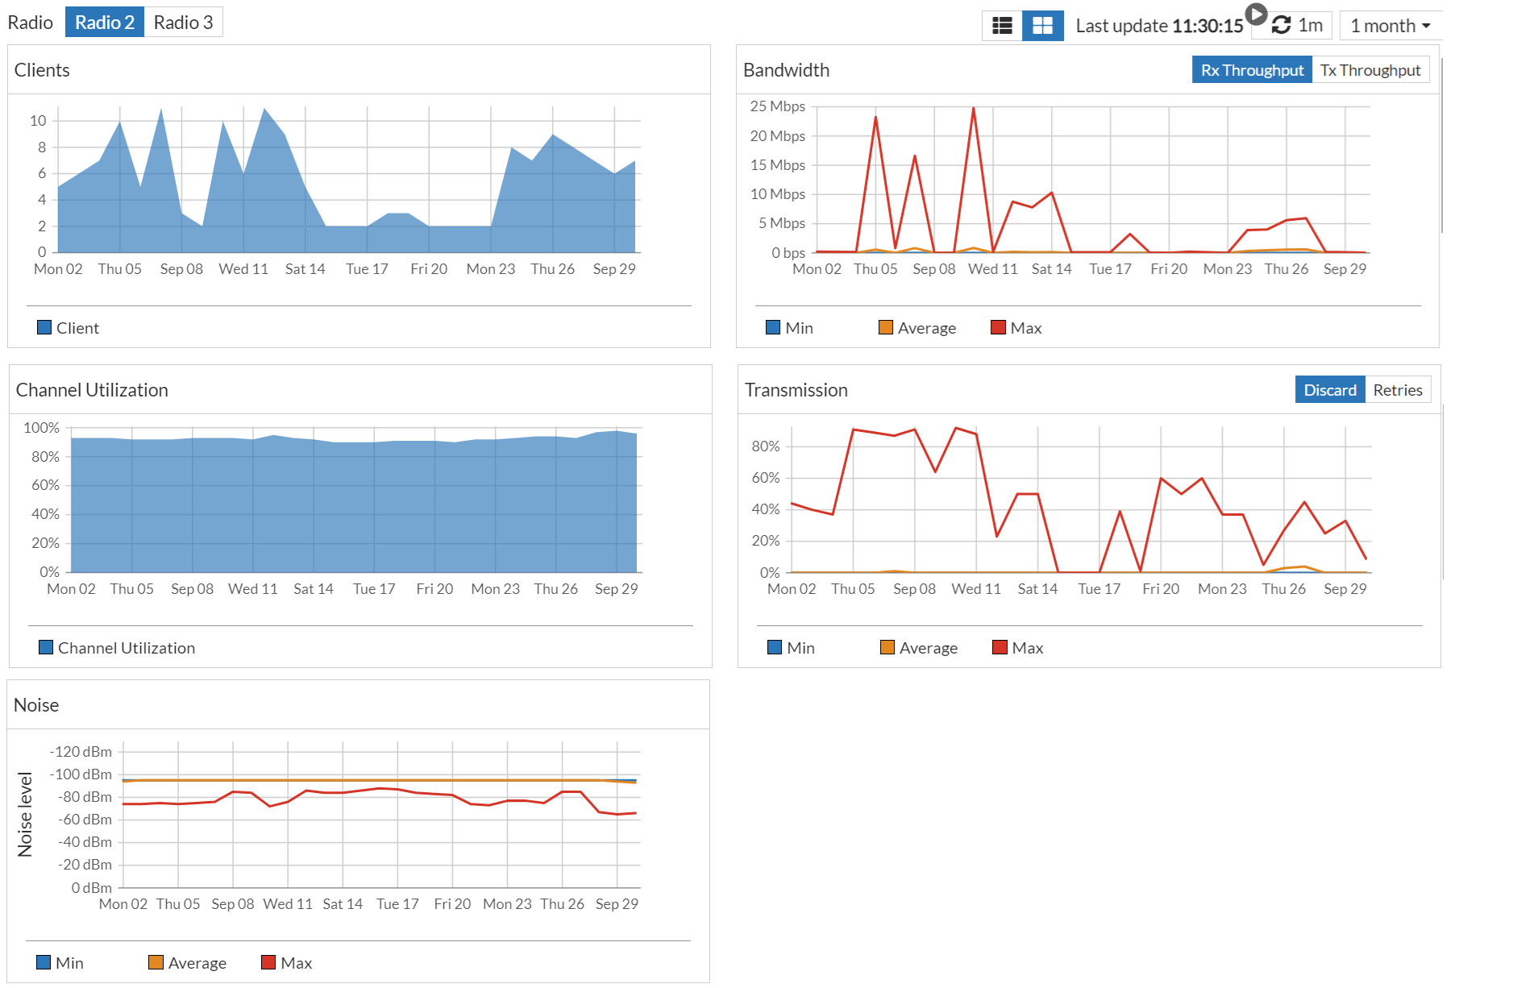Viewport: 1517px width, 988px height.
Task: Toggle Noise Max legend red square
Action: click(268, 962)
